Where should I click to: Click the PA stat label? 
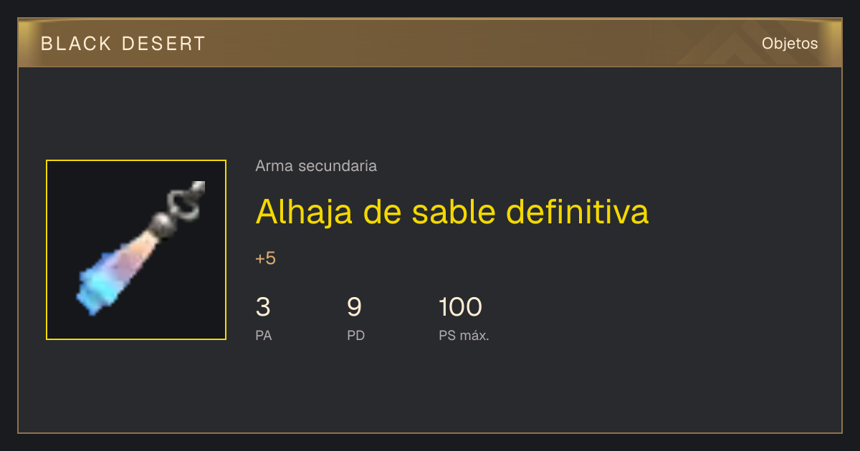point(264,336)
